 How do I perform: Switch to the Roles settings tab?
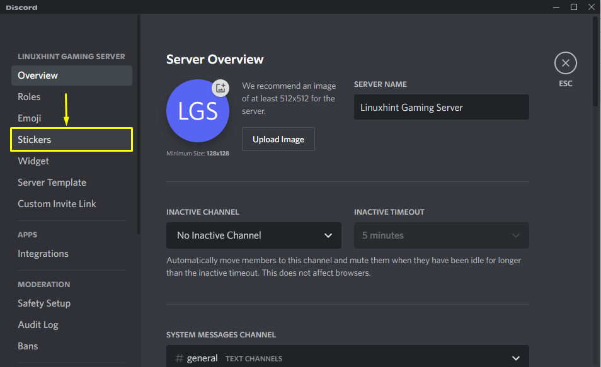point(29,97)
